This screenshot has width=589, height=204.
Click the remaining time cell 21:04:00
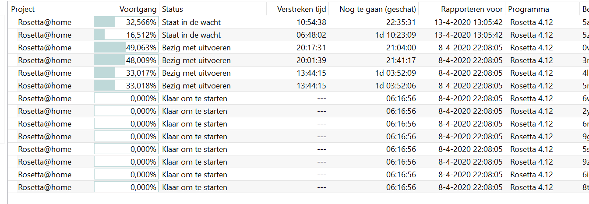coord(401,48)
